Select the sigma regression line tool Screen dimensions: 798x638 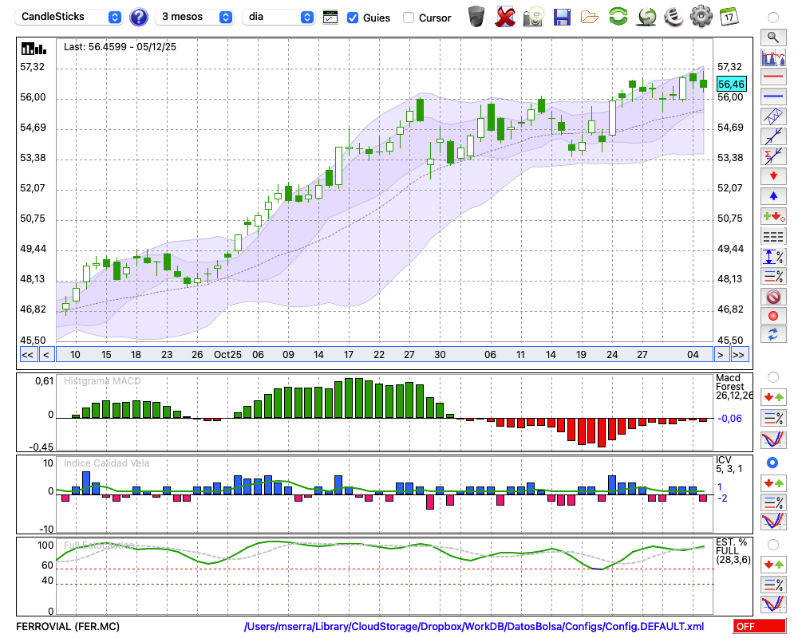(773, 156)
